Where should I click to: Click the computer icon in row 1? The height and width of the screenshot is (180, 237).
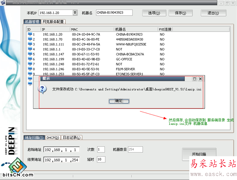tap(30, 34)
